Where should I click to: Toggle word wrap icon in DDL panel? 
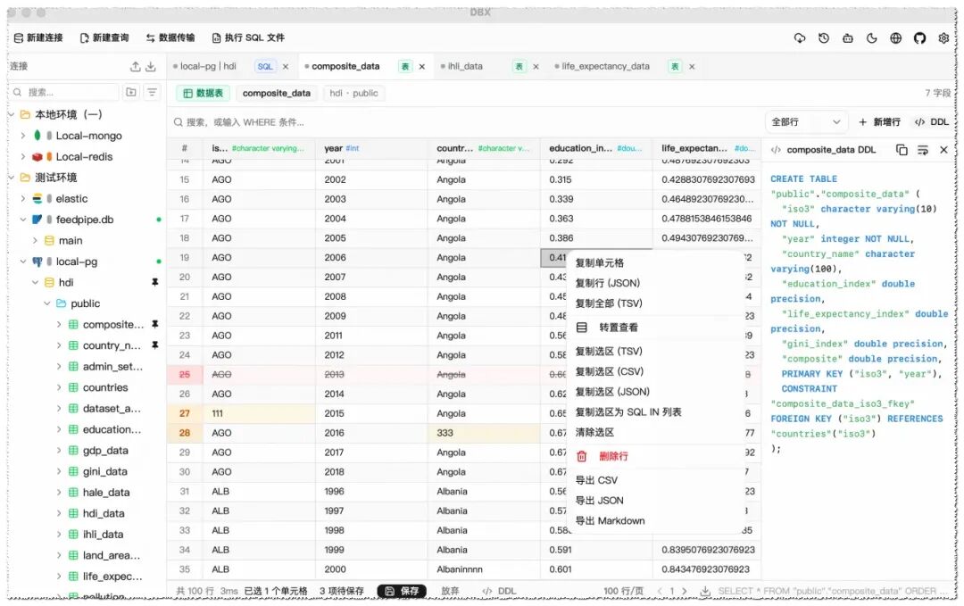point(923,150)
